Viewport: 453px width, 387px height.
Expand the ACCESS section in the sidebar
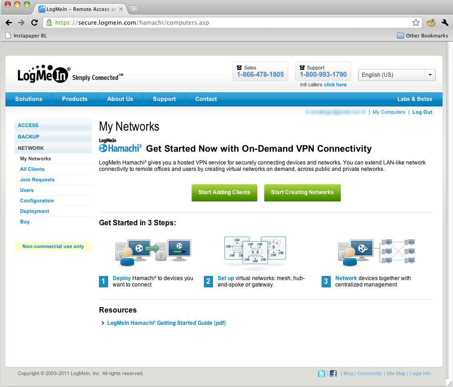(53, 125)
